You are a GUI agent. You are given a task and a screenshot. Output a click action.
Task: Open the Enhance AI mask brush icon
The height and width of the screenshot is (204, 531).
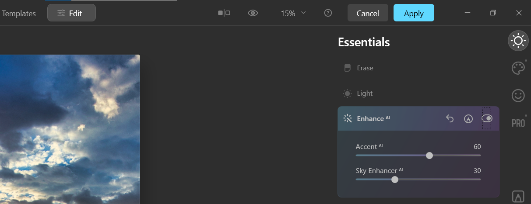[468, 118]
